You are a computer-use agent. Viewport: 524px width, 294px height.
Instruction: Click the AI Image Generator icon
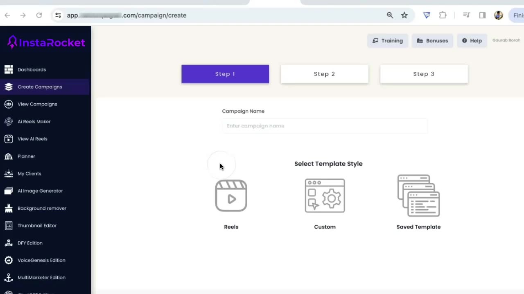[x=9, y=191]
